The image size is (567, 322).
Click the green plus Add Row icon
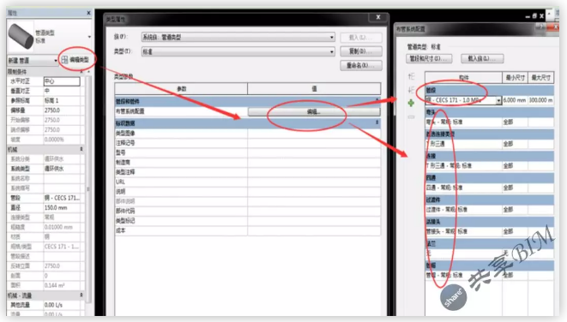pos(411,104)
